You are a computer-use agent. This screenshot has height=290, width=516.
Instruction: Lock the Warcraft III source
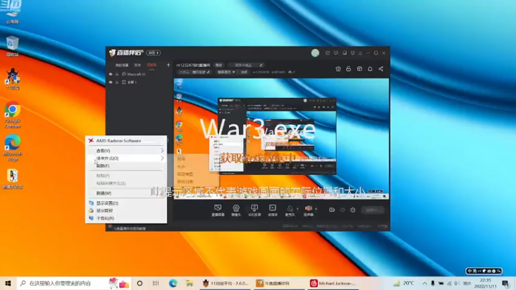coord(117,74)
